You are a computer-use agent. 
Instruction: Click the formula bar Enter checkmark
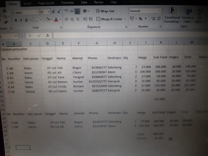39,36
